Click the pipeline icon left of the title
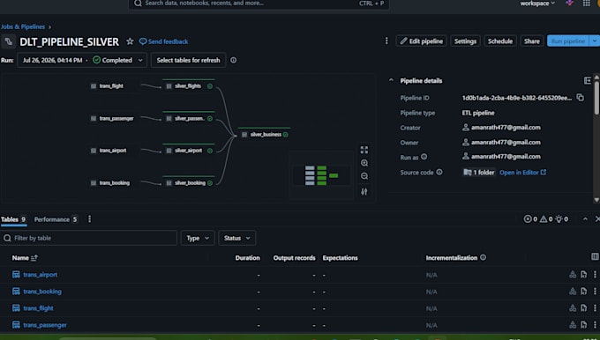The height and width of the screenshot is (340, 600). [x=8, y=41]
